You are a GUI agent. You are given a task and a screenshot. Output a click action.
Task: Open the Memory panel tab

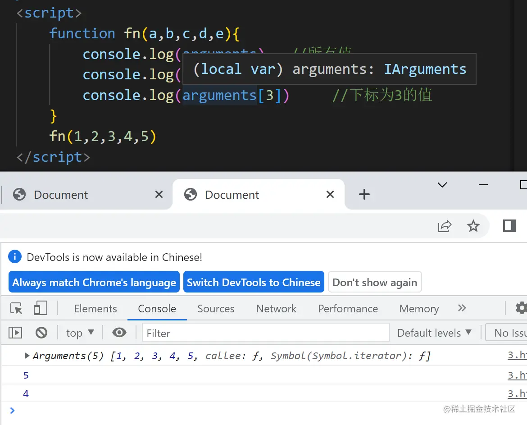(419, 309)
